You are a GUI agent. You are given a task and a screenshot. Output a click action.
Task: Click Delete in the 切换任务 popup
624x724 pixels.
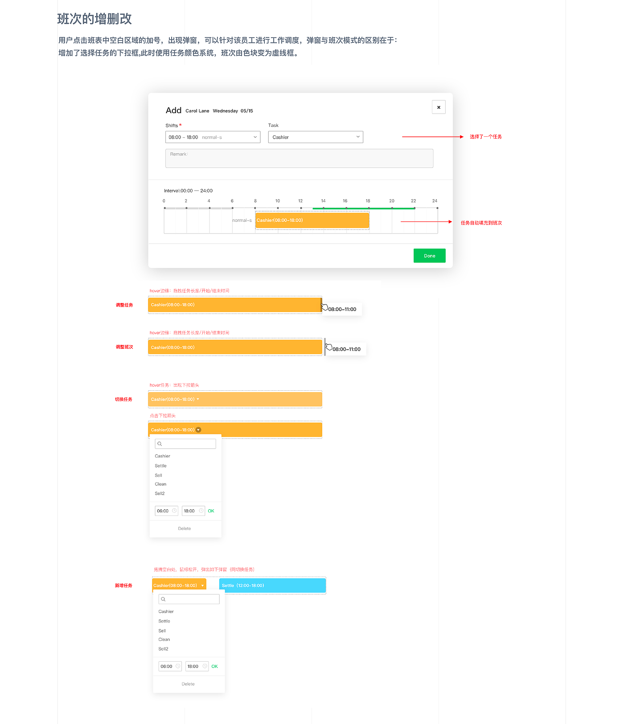coord(185,529)
